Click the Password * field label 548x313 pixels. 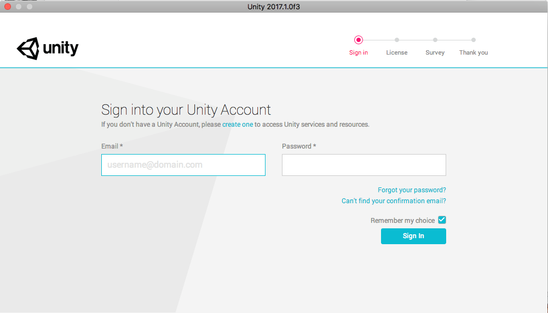tap(299, 146)
